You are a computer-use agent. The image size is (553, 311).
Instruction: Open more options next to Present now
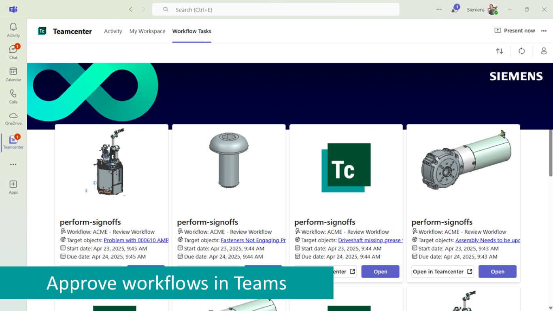(544, 31)
